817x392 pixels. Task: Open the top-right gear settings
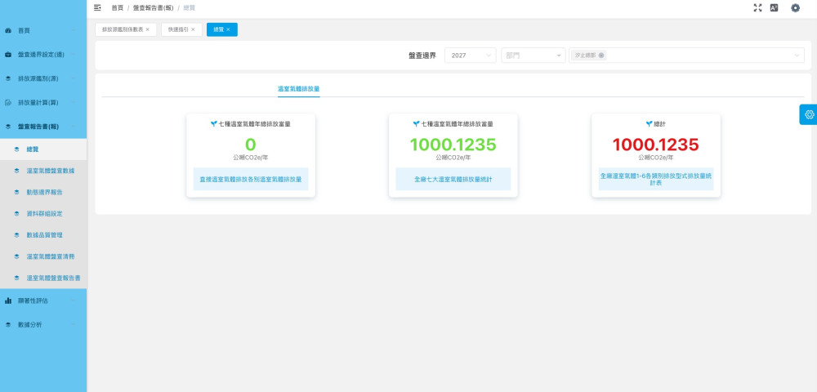coord(795,7)
